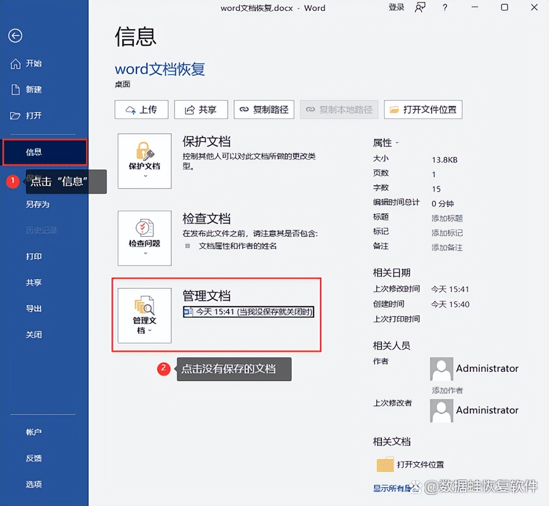Click the 登录 sign-in icon in the title bar
This screenshot has width=549, height=506.
click(395, 7)
